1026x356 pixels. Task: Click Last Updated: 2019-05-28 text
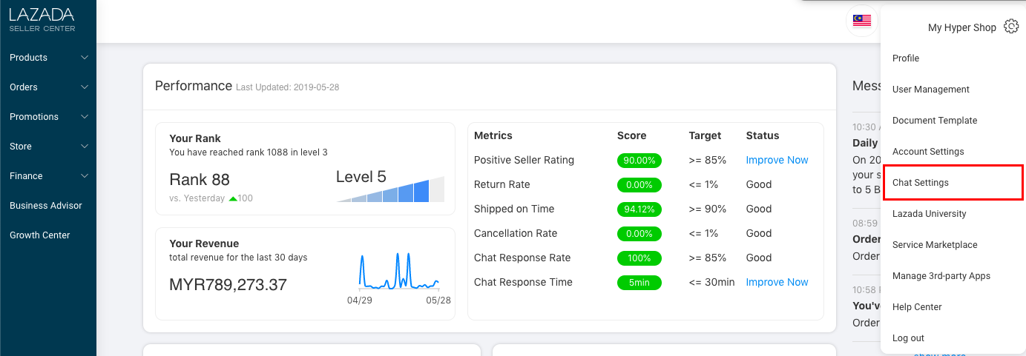(x=287, y=87)
